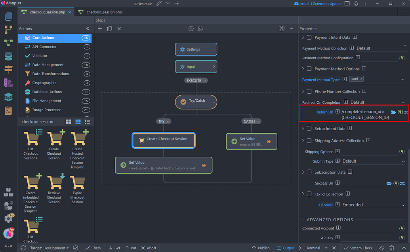Open the Ui Mode dropdown
Viewport: 410px width, 252px height.
(372, 205)
